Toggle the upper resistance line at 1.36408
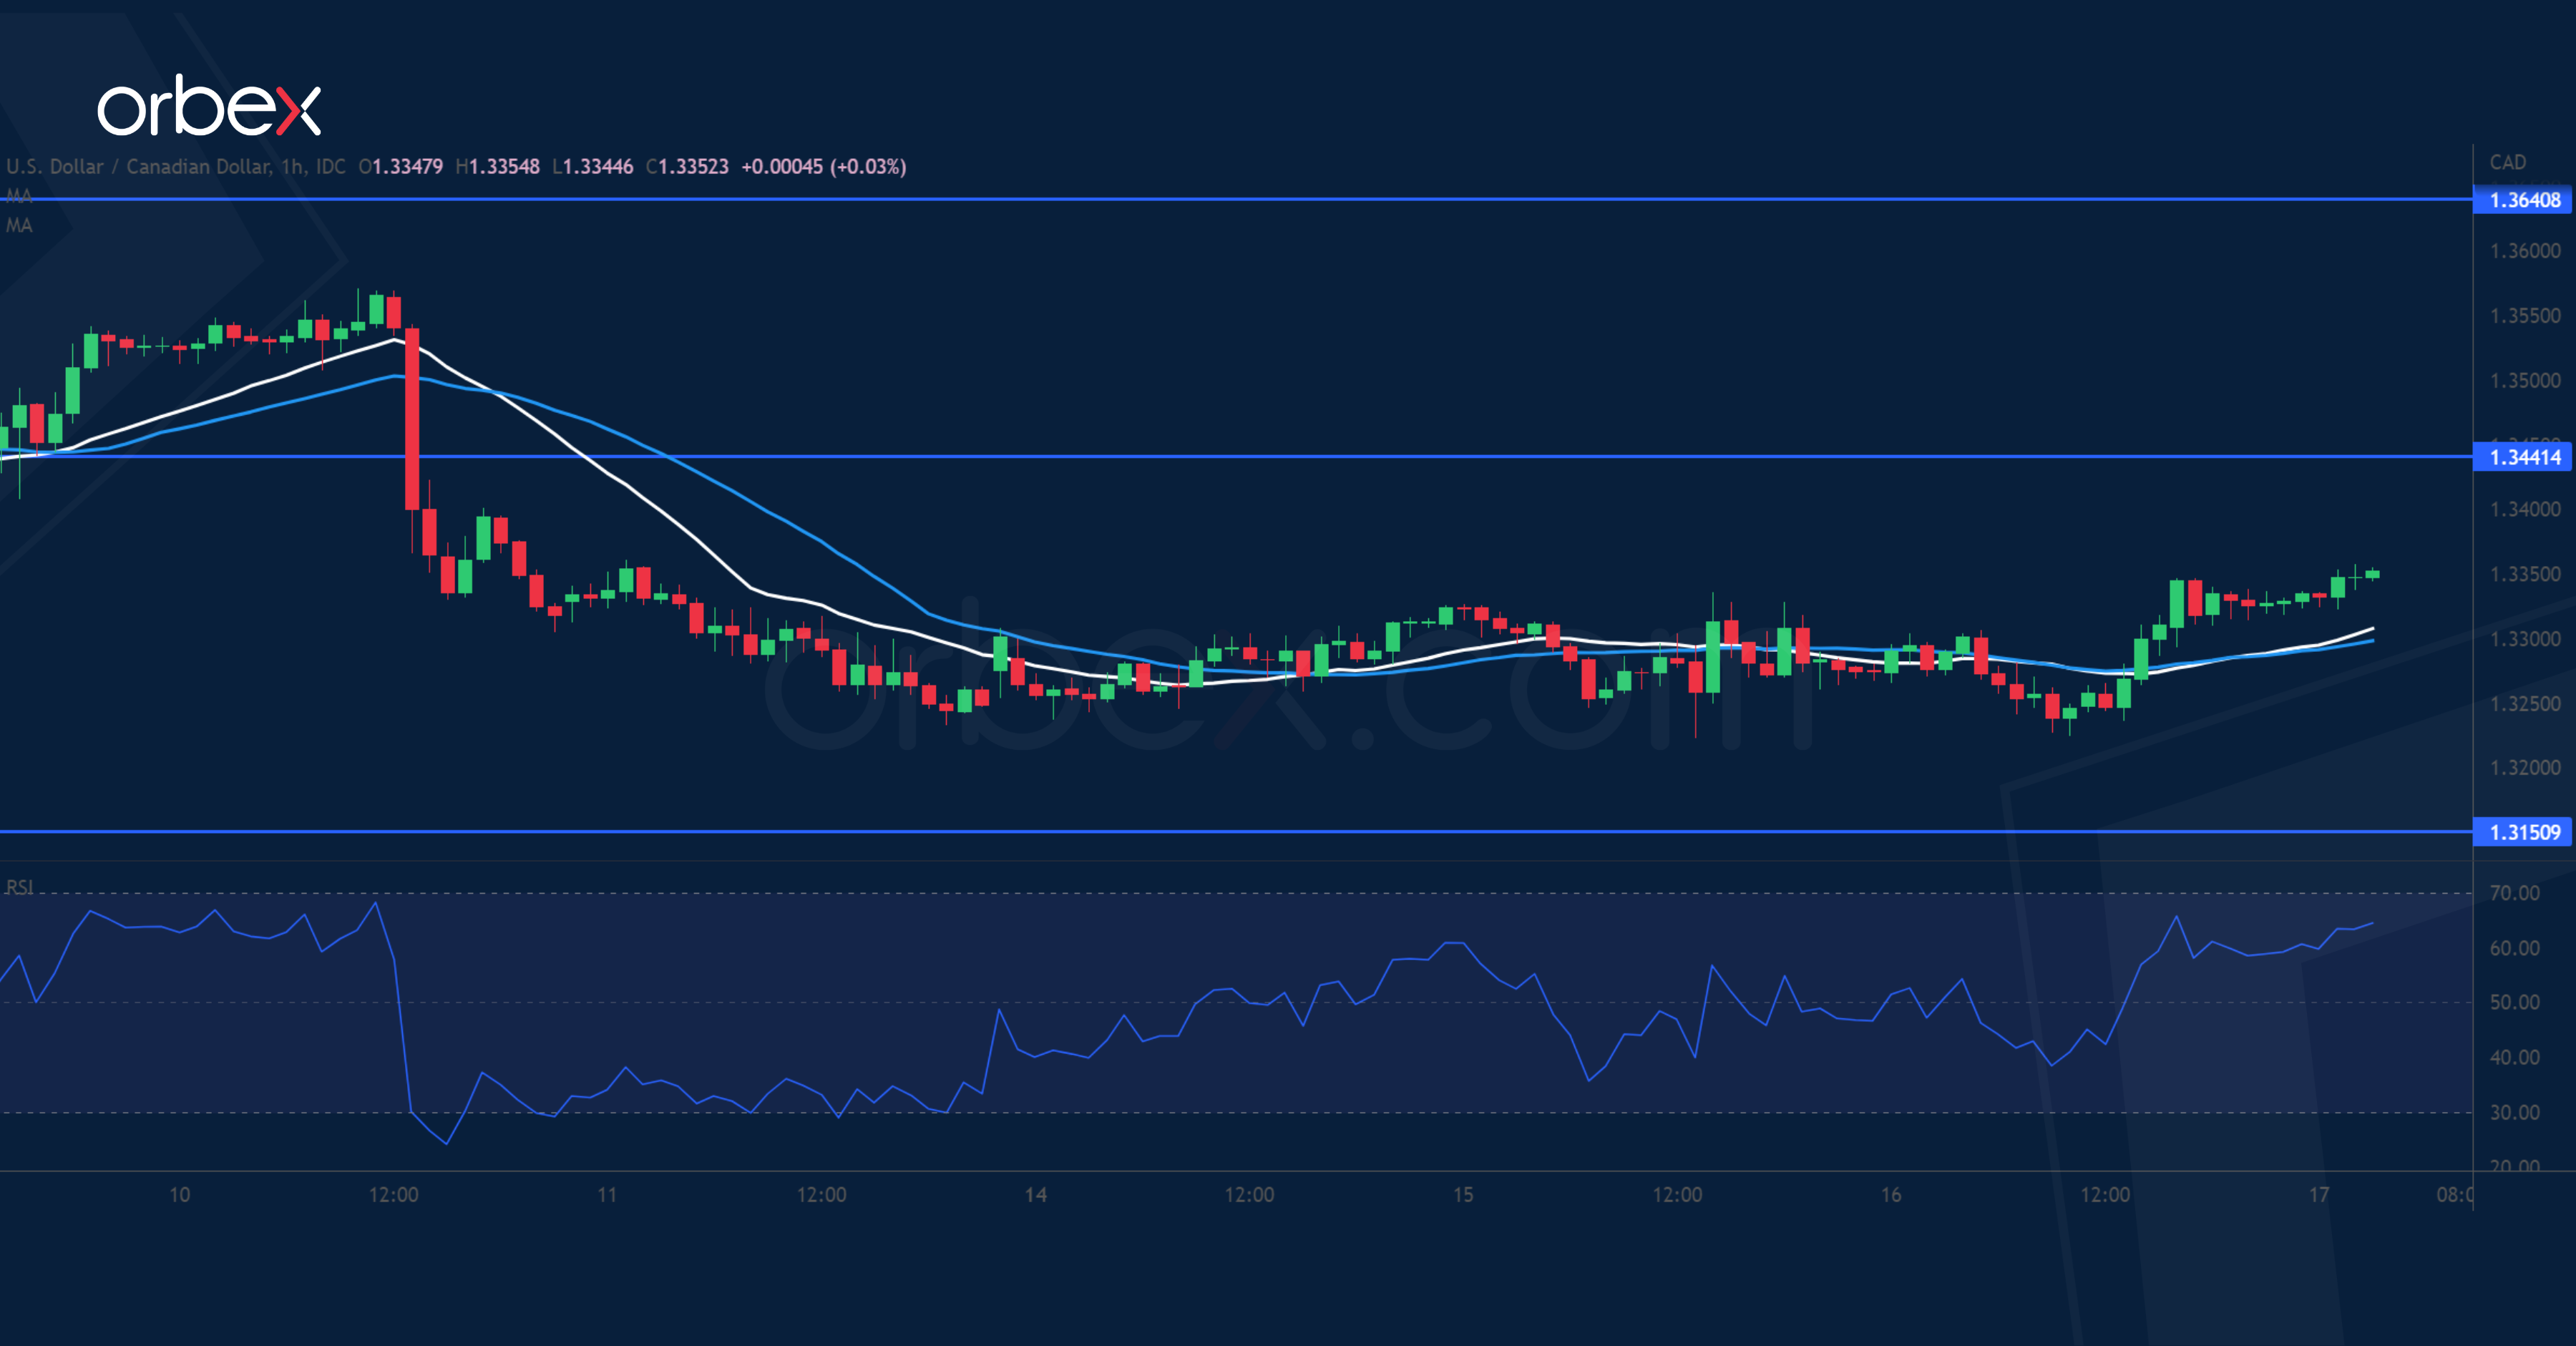The width and height of the screenshot is (2576, 1346). [x=1300, y=200]
